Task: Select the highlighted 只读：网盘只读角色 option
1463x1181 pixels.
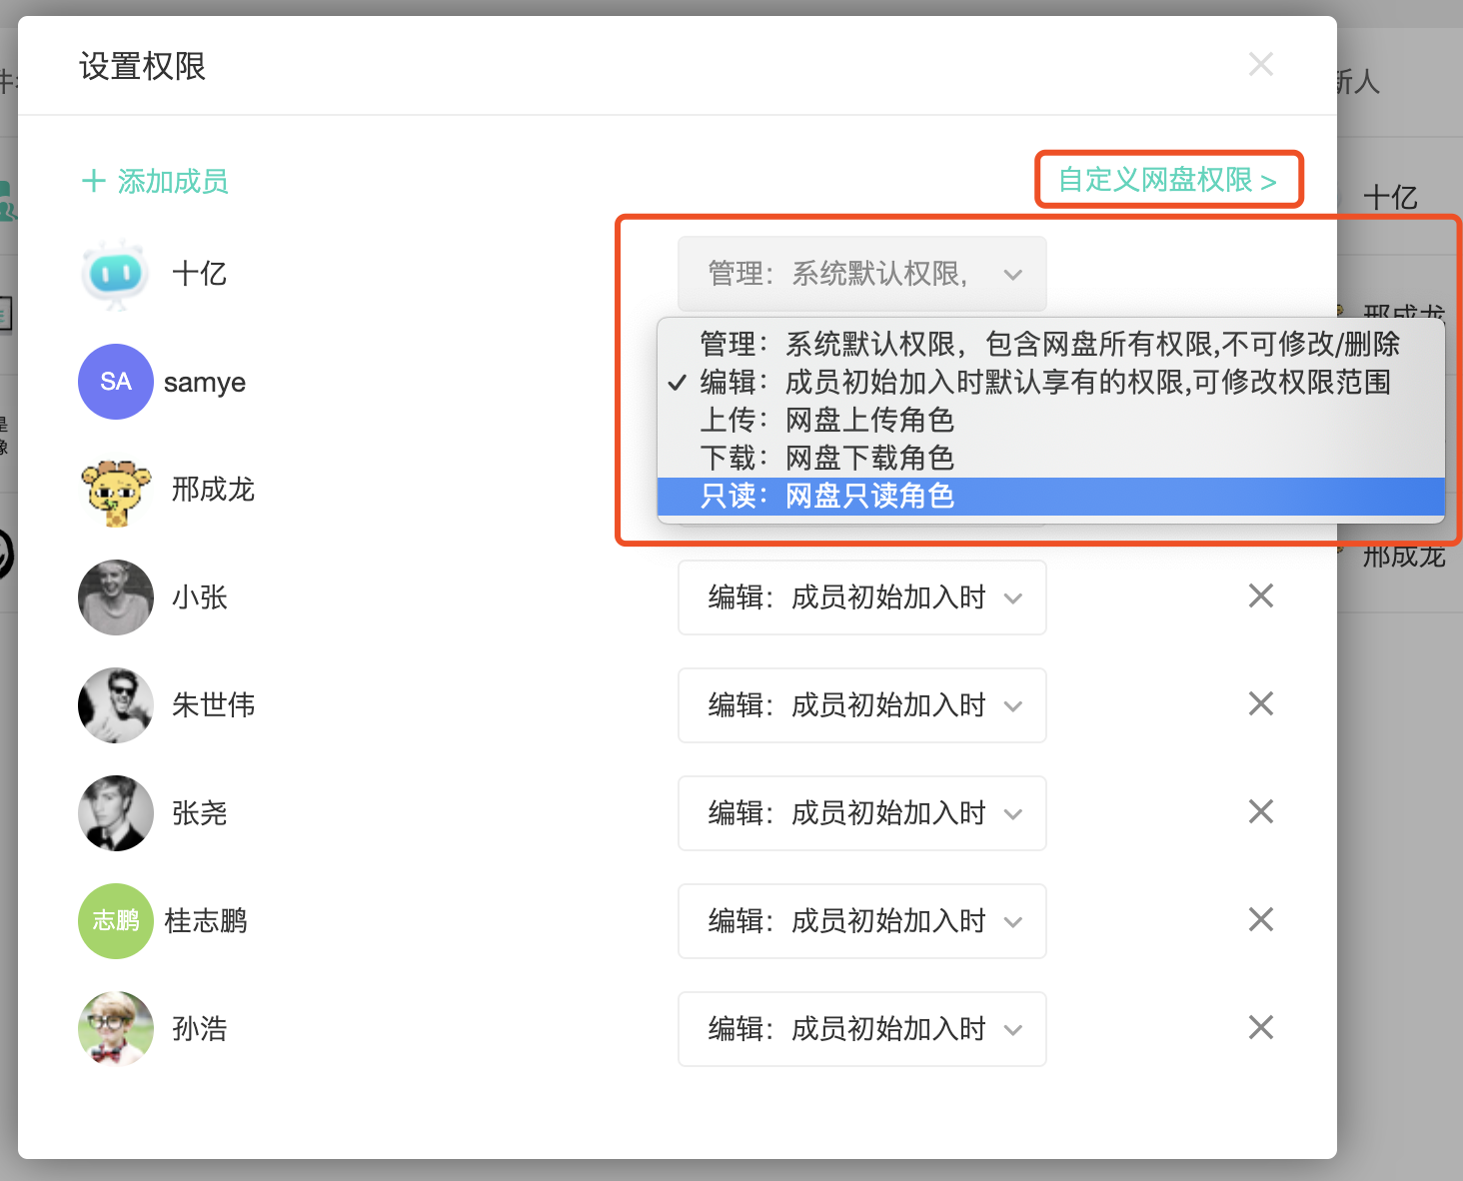Action: click(x=1050, y=497)
